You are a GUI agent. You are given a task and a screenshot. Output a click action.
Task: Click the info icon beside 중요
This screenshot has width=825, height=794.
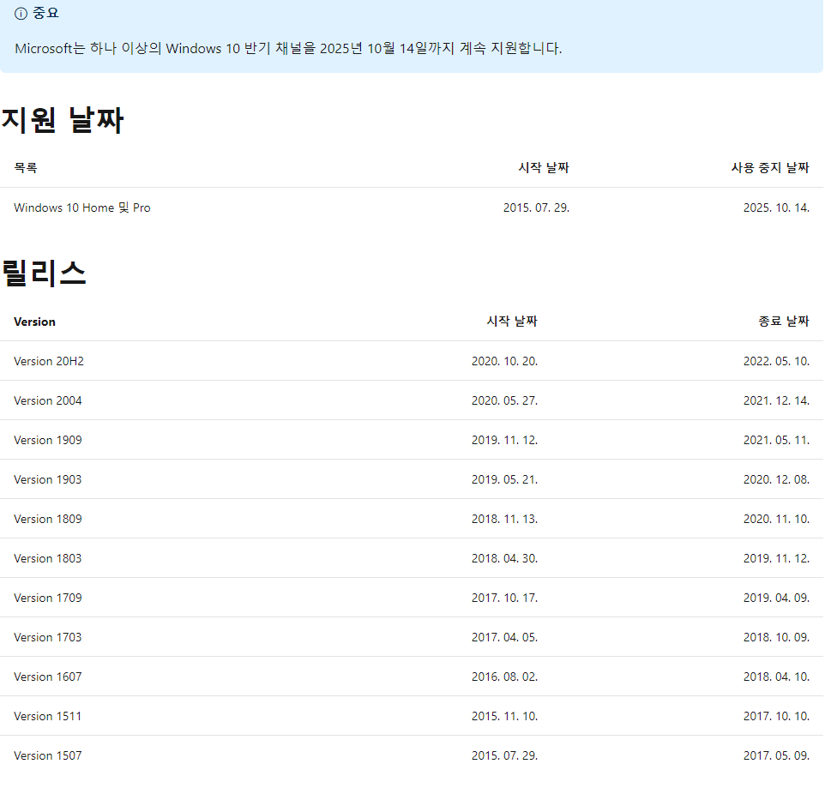click(21, 14)
